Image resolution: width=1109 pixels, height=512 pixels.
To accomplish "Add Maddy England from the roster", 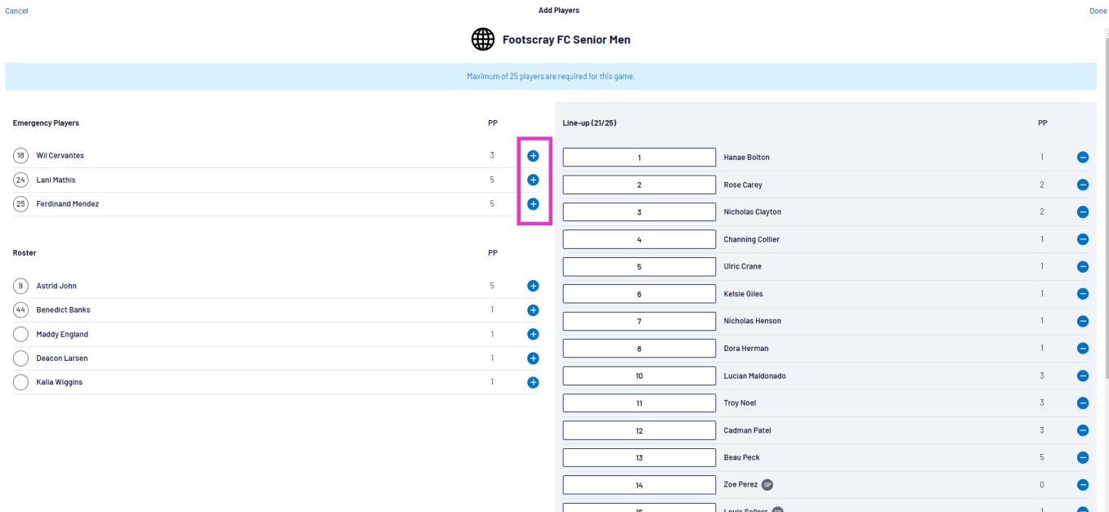I will 533,334.
